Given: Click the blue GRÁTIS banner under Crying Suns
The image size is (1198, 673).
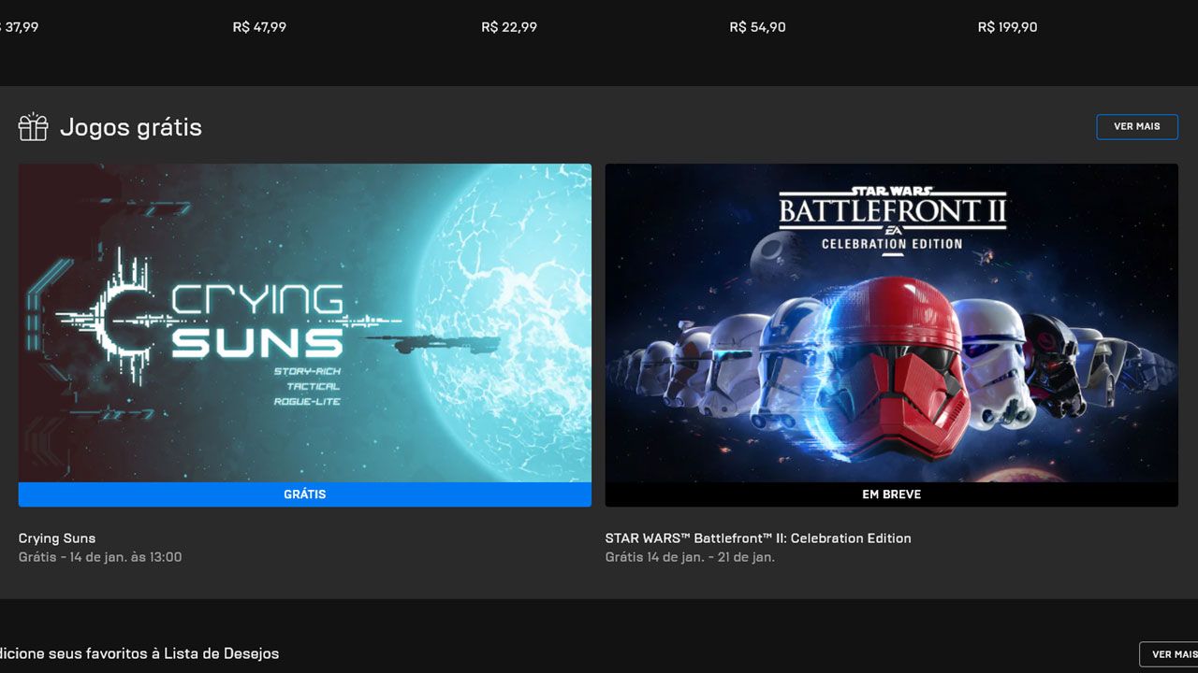Looking at the screenshot, I should click(x=305, y=494).
